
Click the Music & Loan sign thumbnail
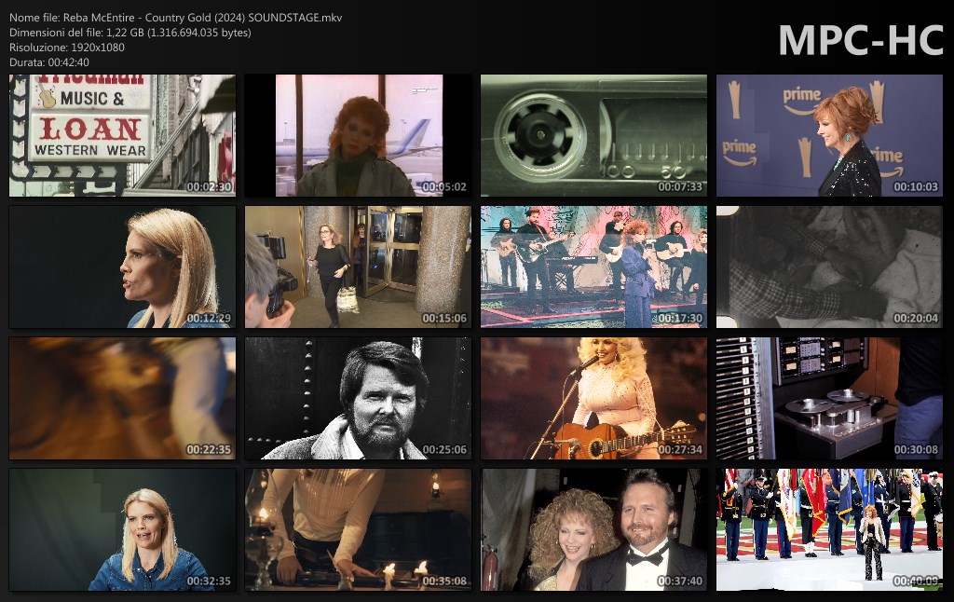pos(122,136)
